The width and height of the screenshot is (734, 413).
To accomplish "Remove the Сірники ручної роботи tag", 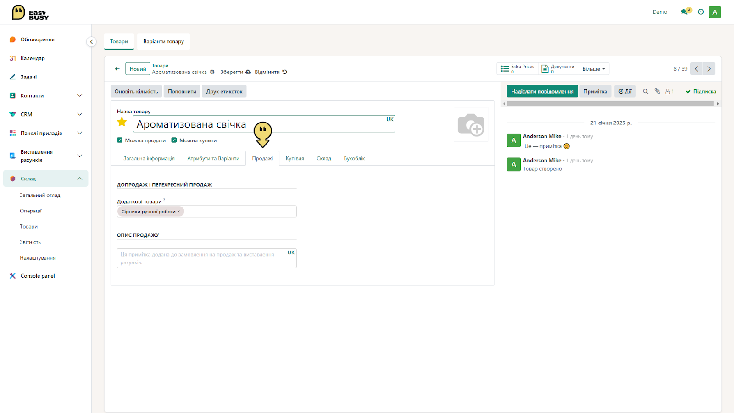I will pyautogui.click(x=179, y=212).
